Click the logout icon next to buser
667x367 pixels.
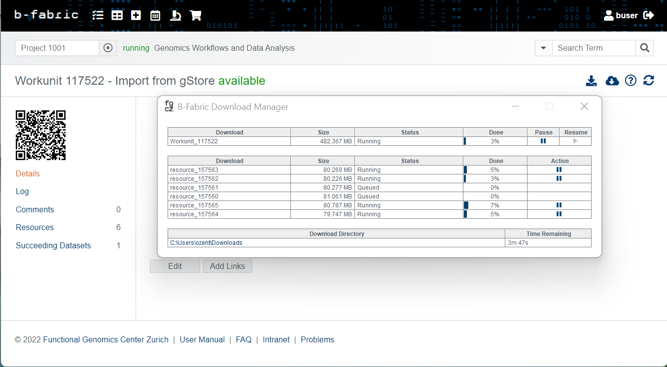pyautogui.click(x=649, y=15)
